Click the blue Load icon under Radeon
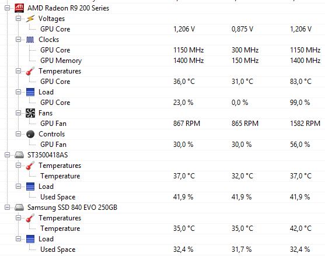 click(30, 92)
